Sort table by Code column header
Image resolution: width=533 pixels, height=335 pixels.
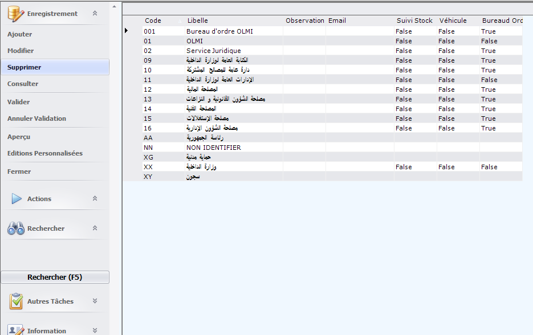[153, 21]
